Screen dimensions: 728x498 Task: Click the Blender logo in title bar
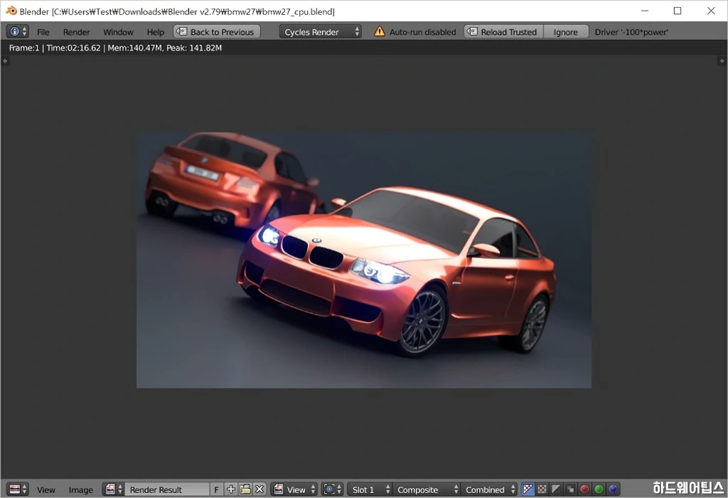(x=11, y=11)
